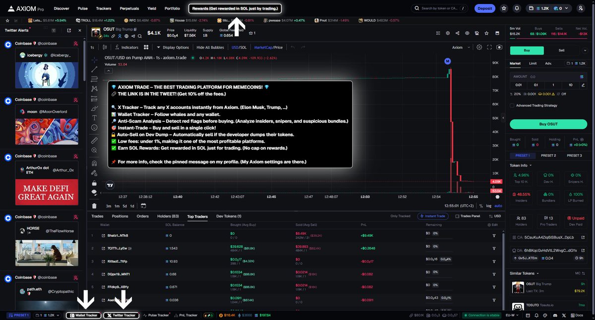
Task: Switch chart currency to USD/SOL
Action: pos(239,47)
